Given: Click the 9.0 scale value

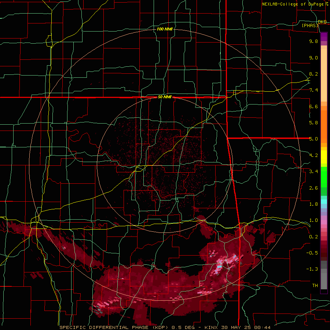Looking at the screenshot, I should pos(313,58).
